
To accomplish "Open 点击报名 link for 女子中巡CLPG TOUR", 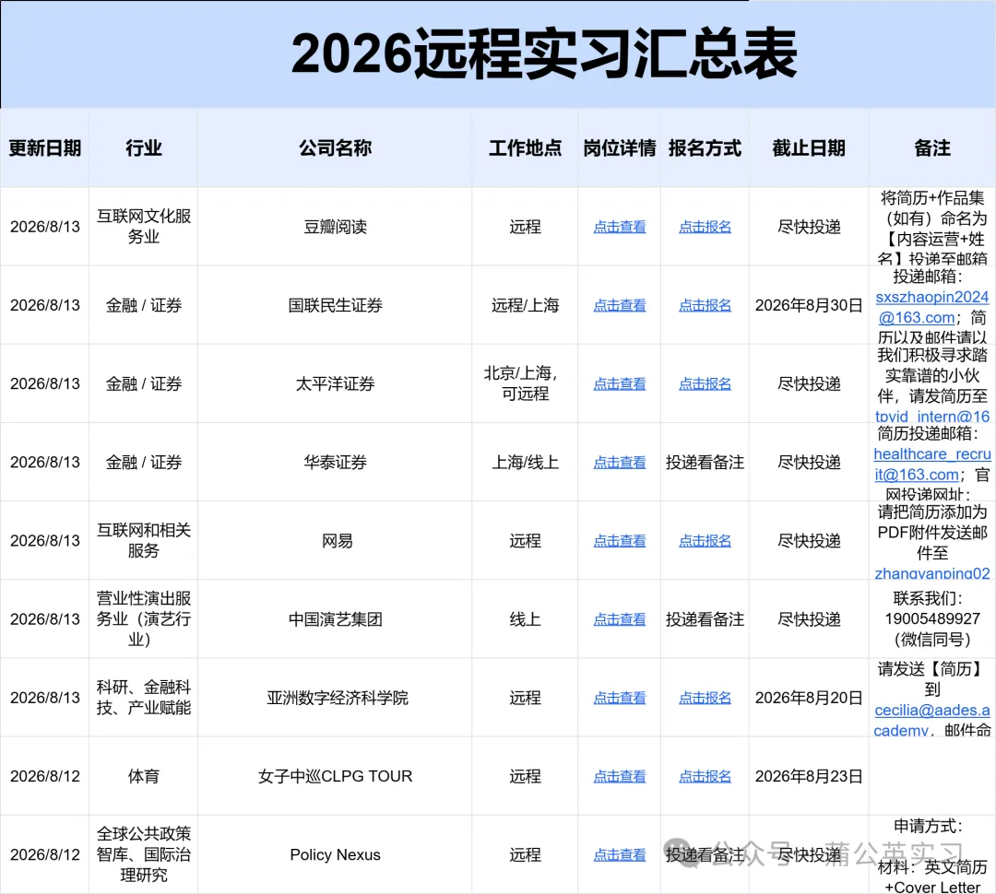I will point(705,777).
